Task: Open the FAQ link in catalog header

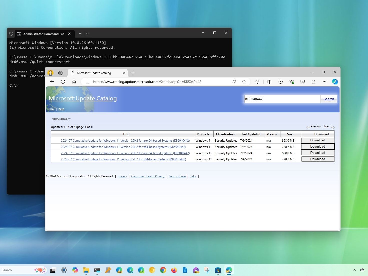Action: (51, 109)
